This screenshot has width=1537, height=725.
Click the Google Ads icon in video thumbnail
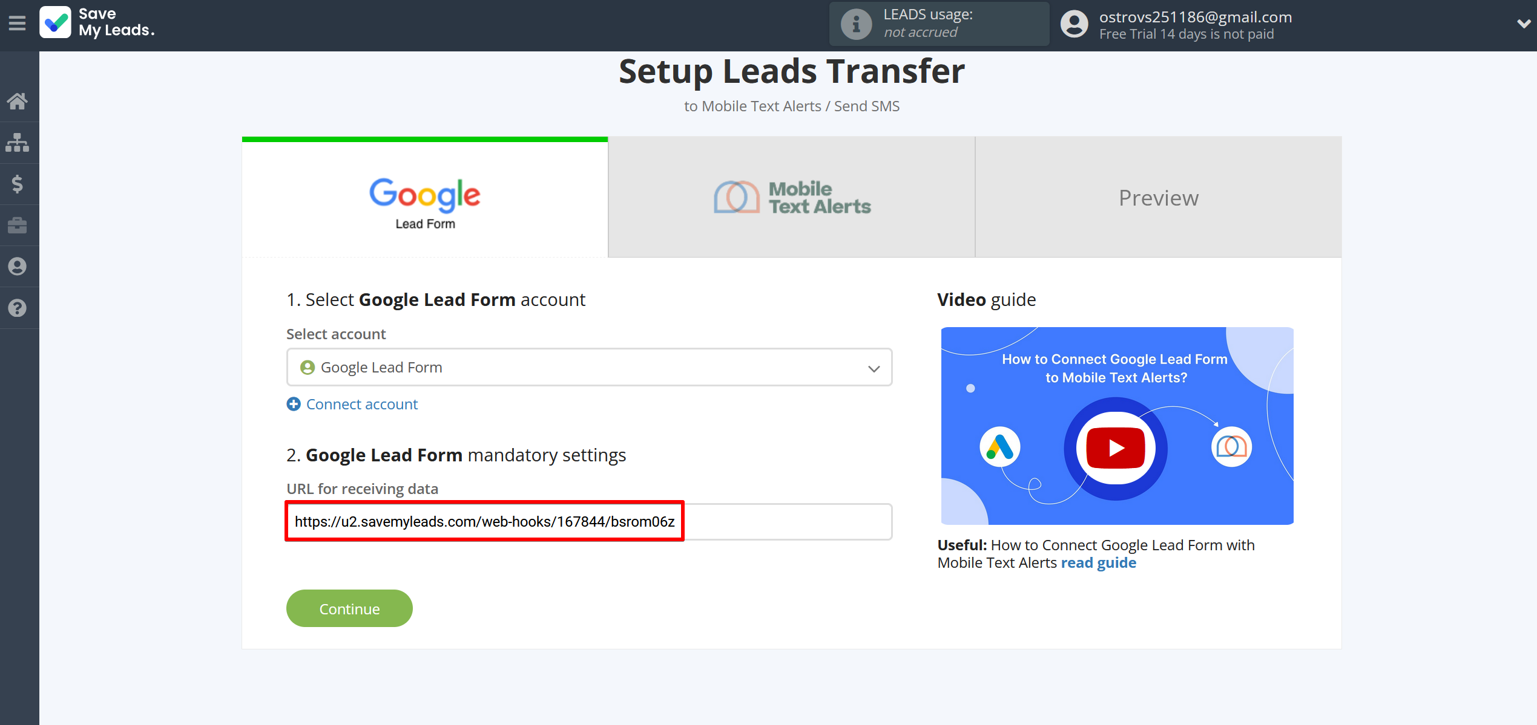(x=999, y=447)
